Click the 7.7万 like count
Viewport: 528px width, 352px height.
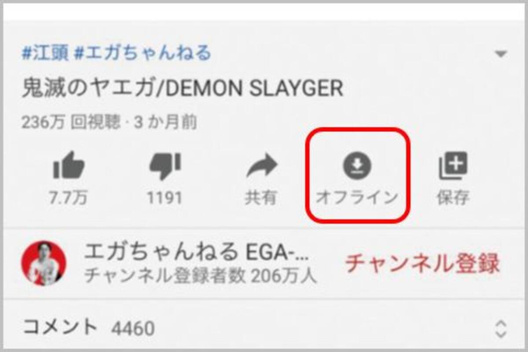coord(68,198)
